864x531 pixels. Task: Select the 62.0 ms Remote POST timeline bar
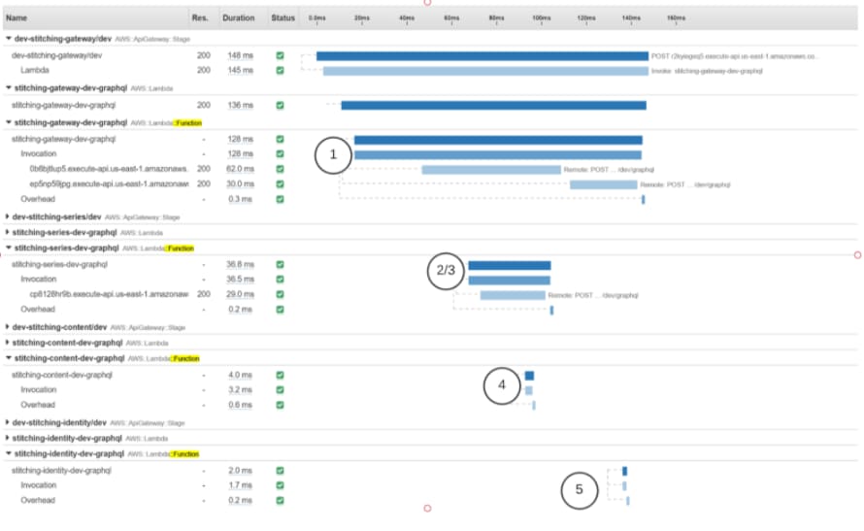pyautogui.click(x=491, y=170)
